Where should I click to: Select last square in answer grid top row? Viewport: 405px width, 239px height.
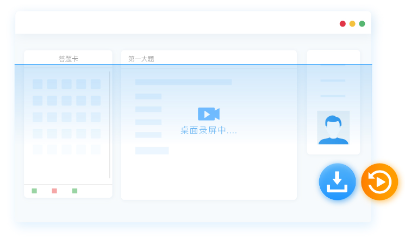click(96, 84)
